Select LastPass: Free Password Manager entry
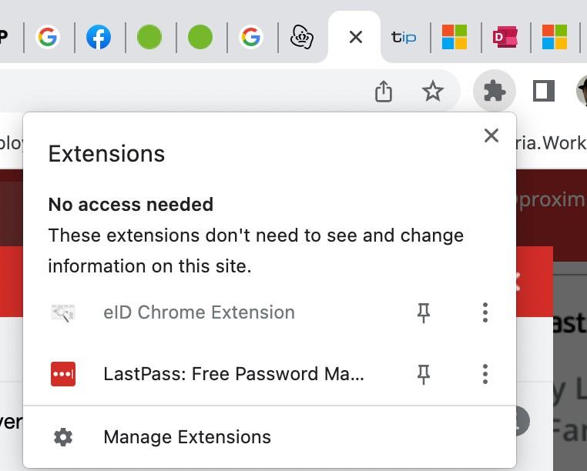This screenshot has height=471, width=587. click(233, 374)
